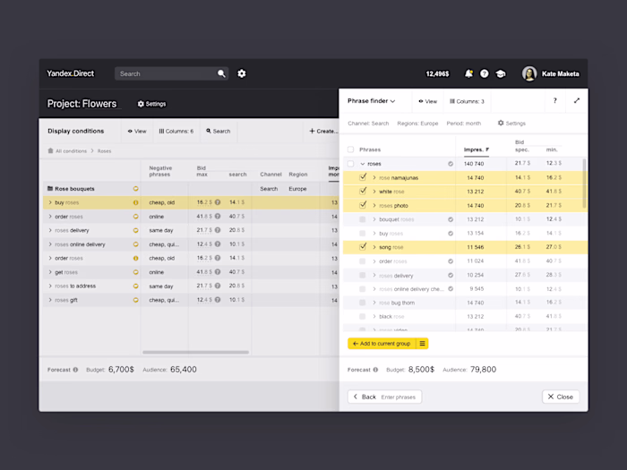Click bid help icon next to 16.2 $ on buy roses
The height and width of the screenshot is (470, 627).
point(218,202)
